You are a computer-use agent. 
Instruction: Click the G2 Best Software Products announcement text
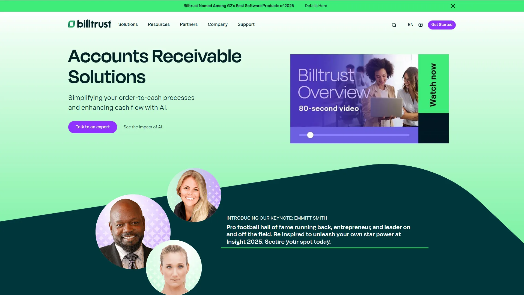(x=239, y=6)
